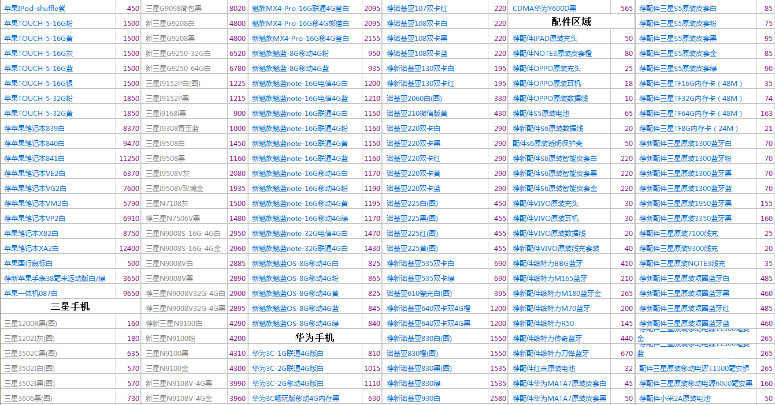Select price 2580 of 诺基亚930白
The width and height of the screenshot is (775, 405).
coord(498,398)
